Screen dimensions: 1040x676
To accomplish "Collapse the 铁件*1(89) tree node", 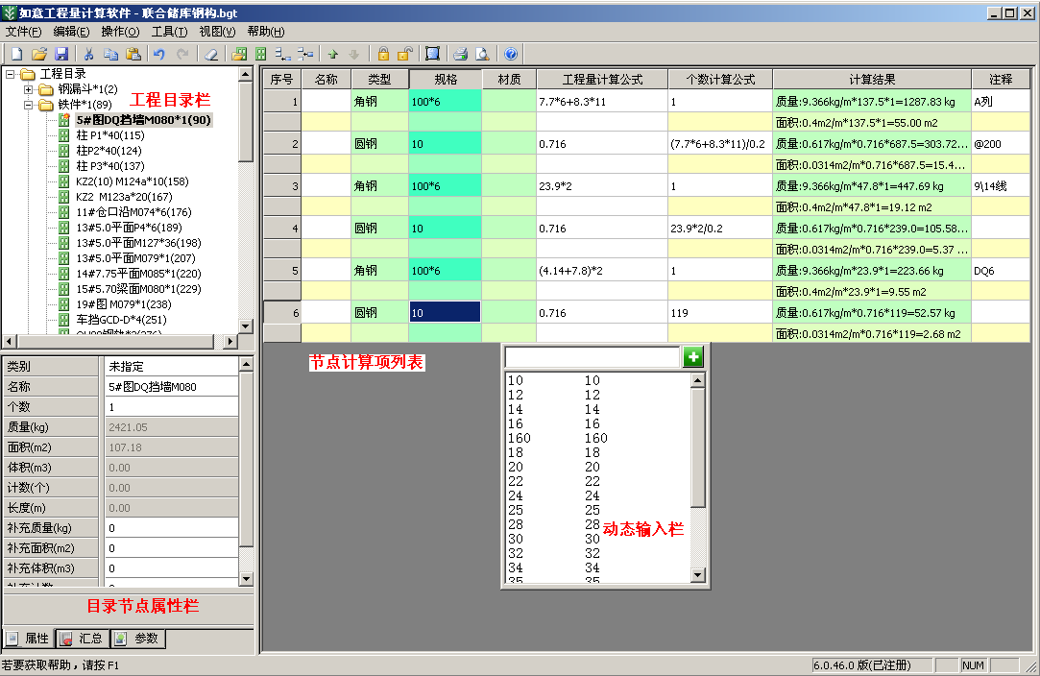I will [29, 104].
